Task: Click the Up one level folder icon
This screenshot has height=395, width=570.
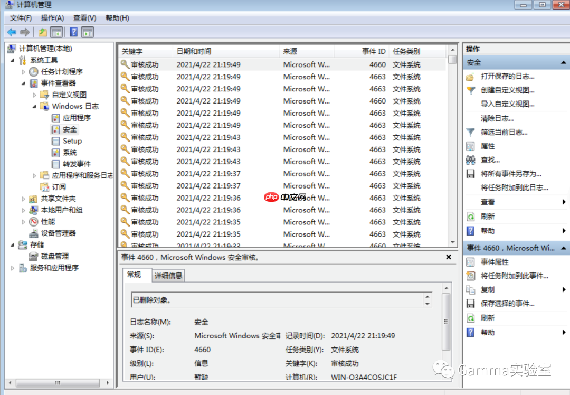Action: 43,32
